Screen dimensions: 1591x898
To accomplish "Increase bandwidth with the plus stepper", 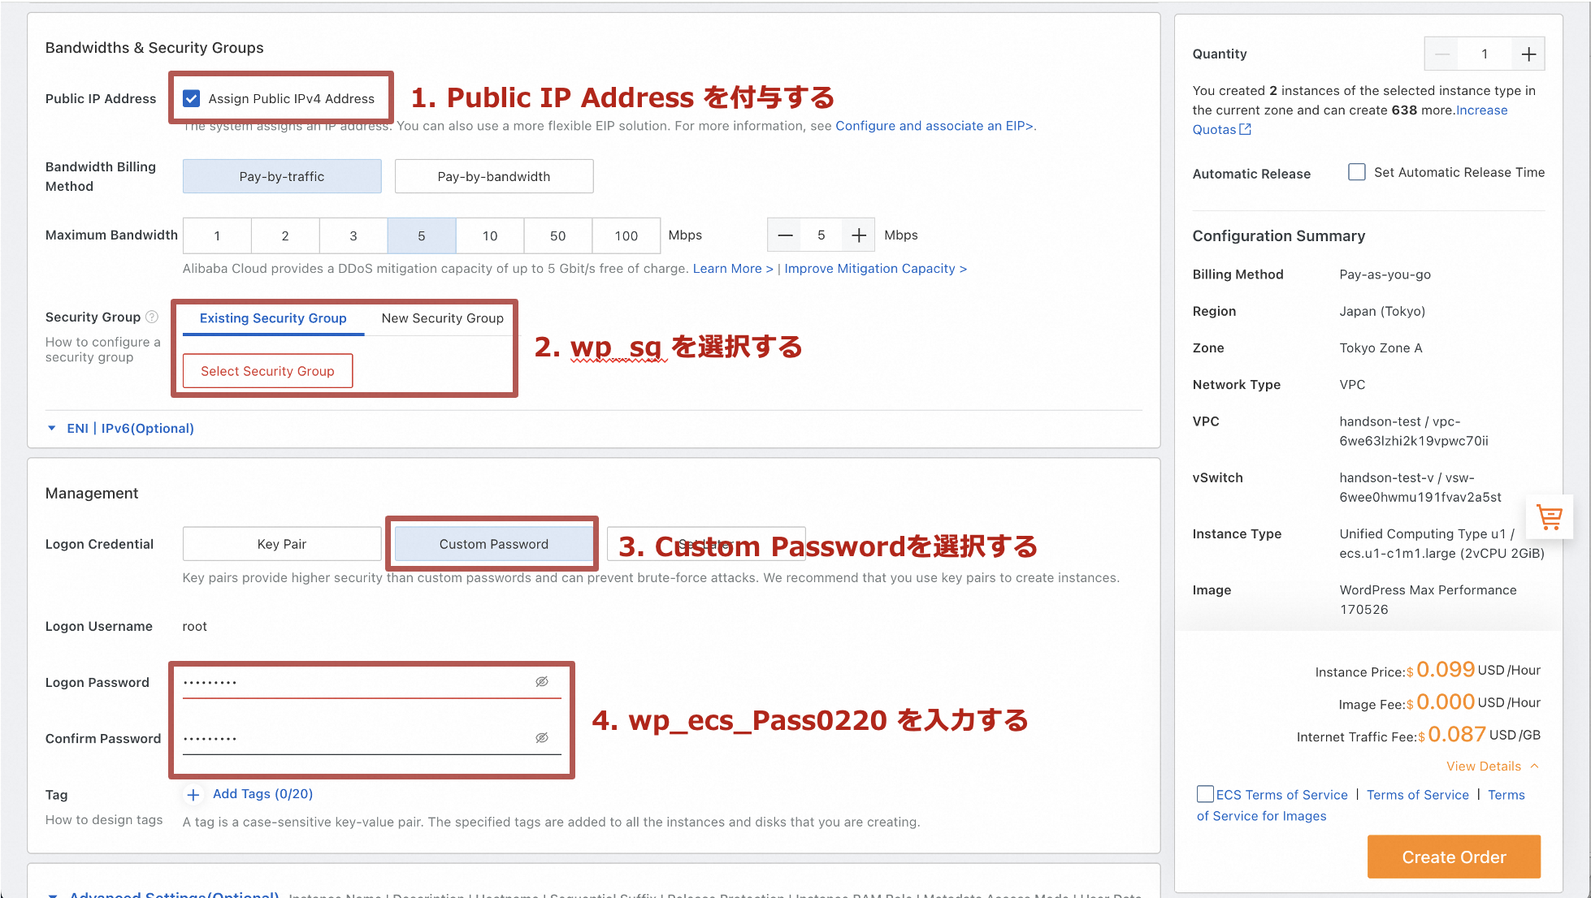I will pos(858,235).
